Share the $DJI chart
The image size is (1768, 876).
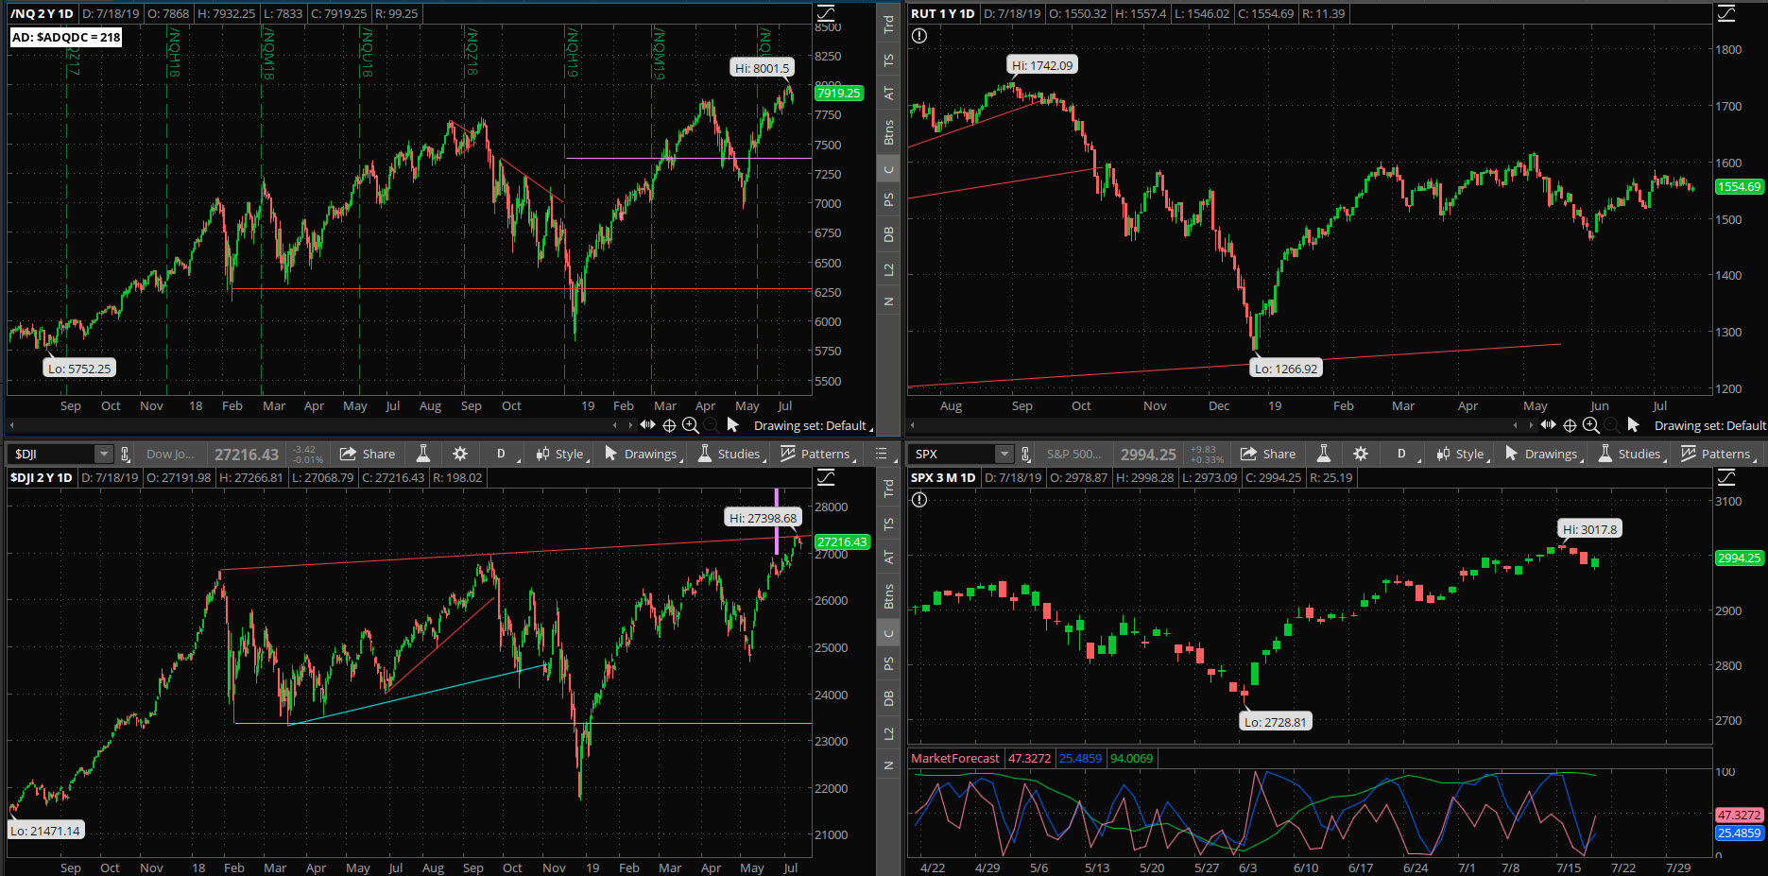[x=368, y=454]
